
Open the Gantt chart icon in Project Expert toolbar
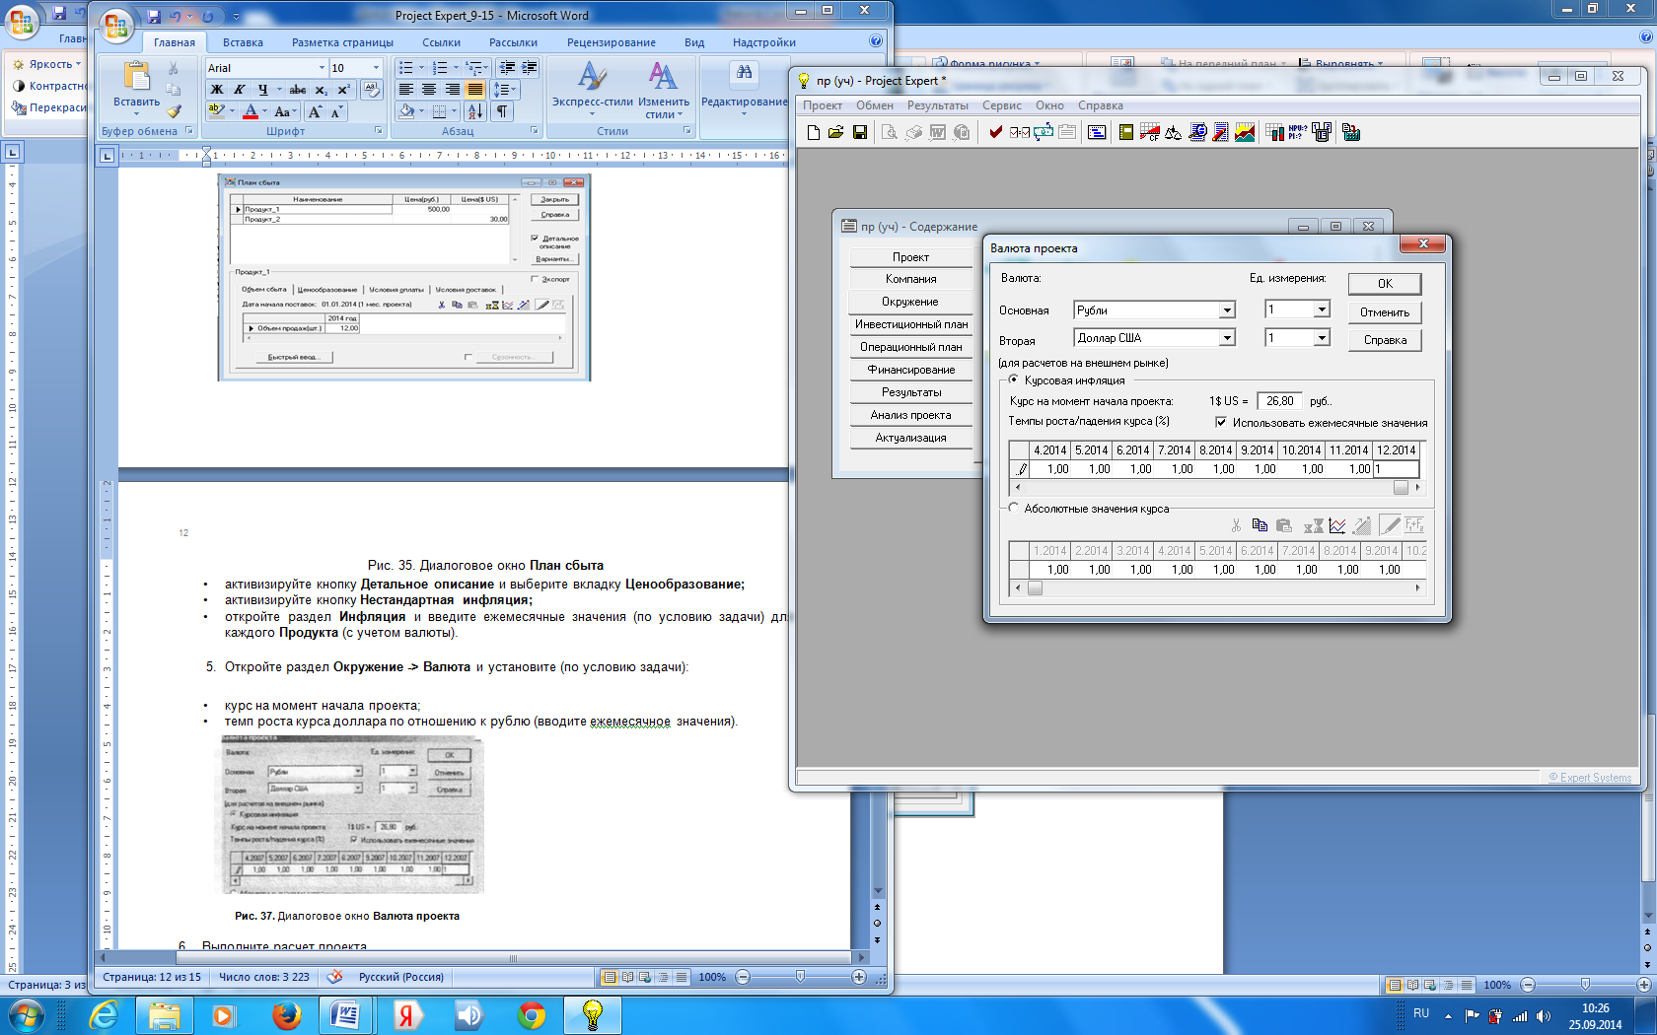tap(1097, 132)
